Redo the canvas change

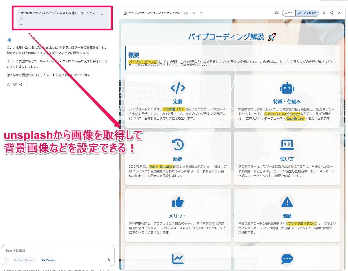[x=201, y=13]
